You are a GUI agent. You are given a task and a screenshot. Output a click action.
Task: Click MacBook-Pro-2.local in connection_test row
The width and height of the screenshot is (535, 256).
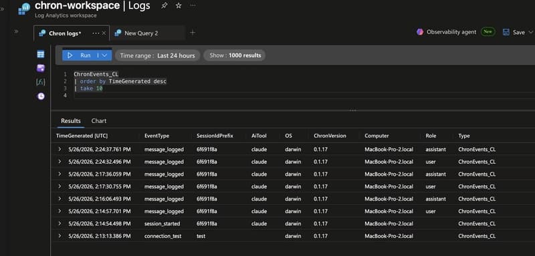pos(389,236)
